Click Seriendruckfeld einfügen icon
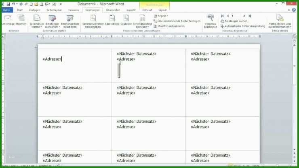Viewport: 299px width, 168px height. pos(142,18)
